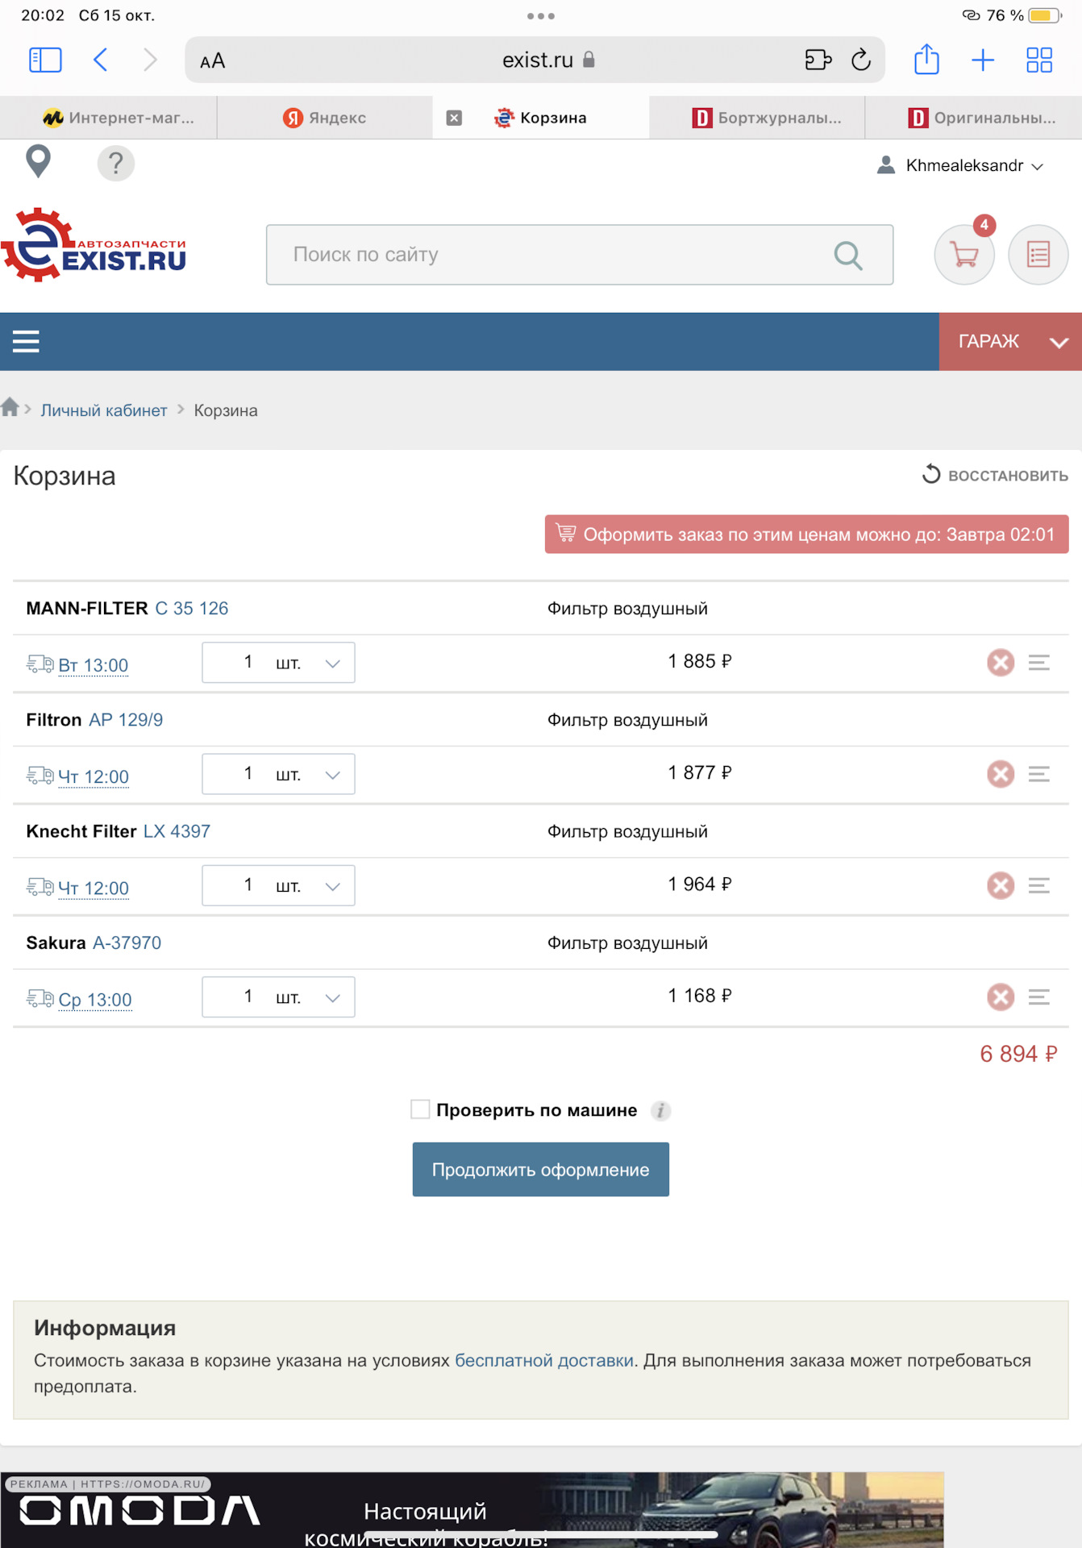Expand the ГАРАЖ dropdown
Screen dimensions: 1082x1548
coord(1010,342)
